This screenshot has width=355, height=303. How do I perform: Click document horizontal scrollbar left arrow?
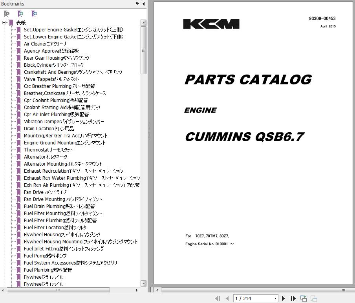click(157, 290)
